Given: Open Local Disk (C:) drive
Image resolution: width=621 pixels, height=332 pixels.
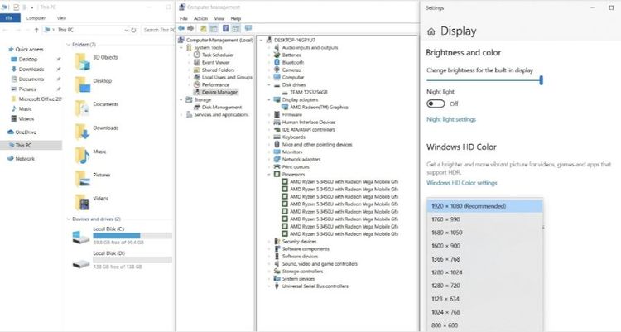Looking at the screenshot, I should tap(122, 235).
